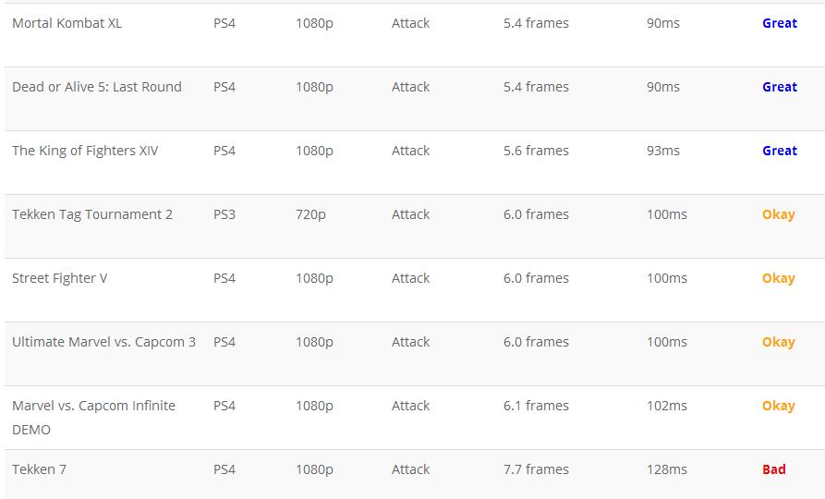Click the Mortal Kombat XL game title
The width and height of the screenshot is (825, 499).
pyautogui.click(x=67, y=23)
